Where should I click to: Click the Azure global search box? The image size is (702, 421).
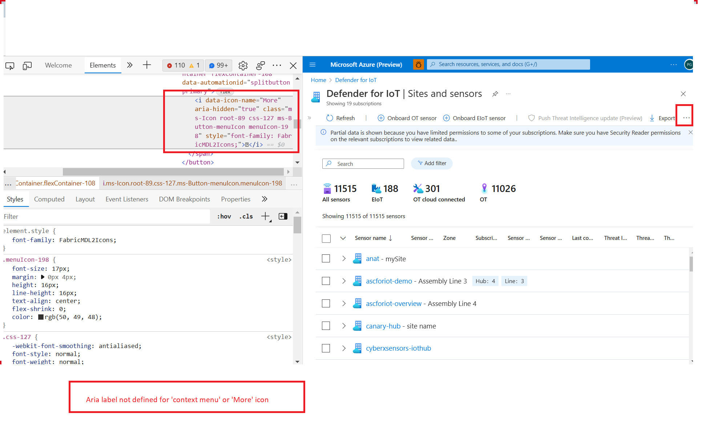coord(508,65)
